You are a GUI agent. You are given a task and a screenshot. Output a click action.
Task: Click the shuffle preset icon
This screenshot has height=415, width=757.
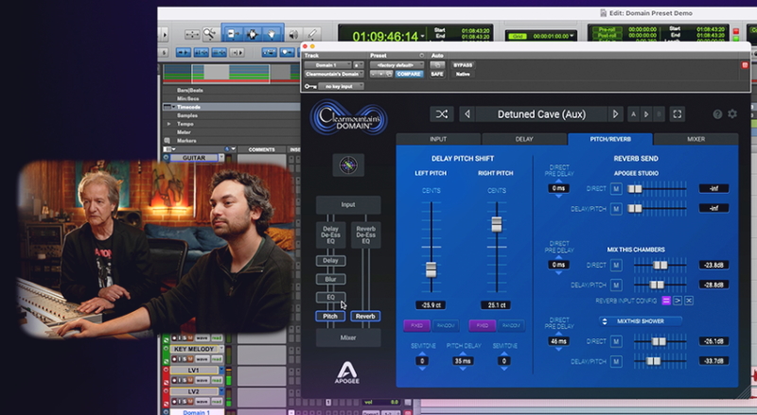(442, 114)
